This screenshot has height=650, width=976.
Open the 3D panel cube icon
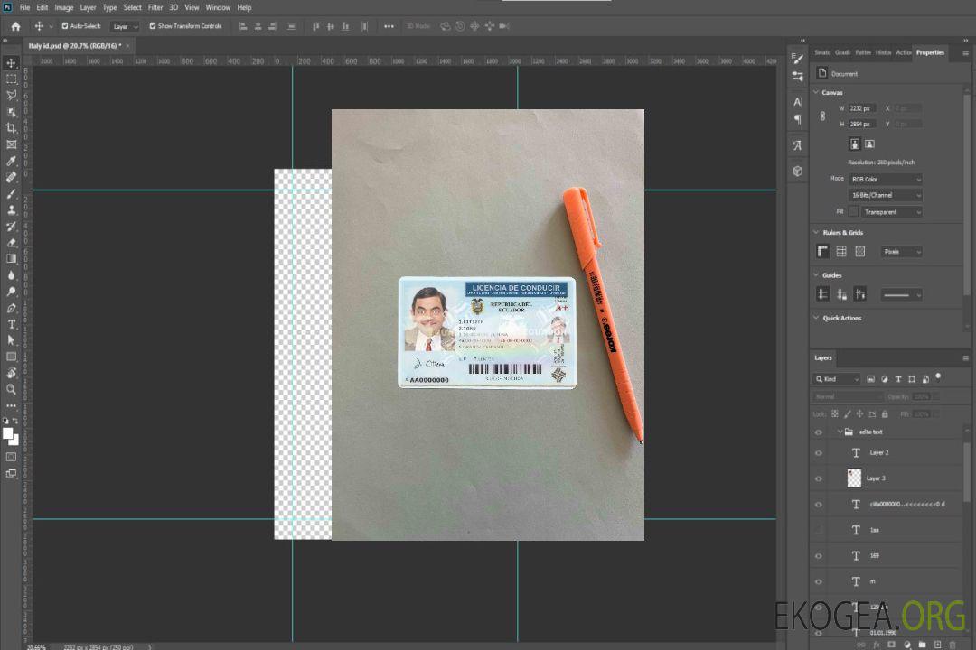coord(797,171)
